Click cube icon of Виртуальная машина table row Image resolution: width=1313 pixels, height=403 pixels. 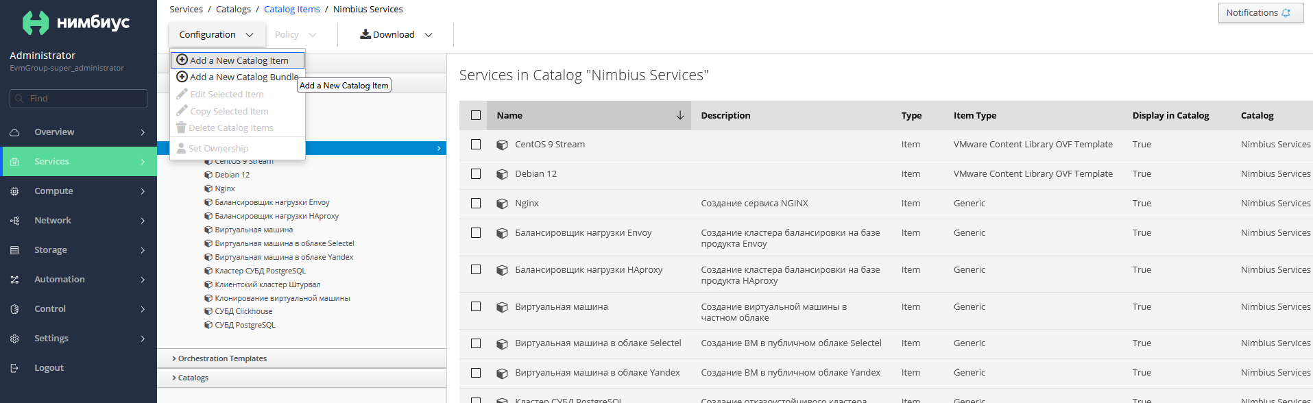point(502,307)
